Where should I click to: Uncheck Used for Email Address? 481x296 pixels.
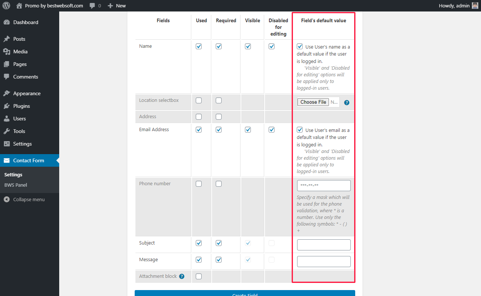click(x=199, y=130)
